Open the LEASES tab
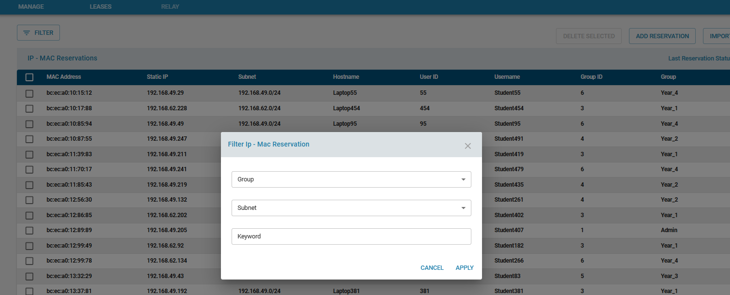The height and width of the screenshot is (295, 730). (x=101, y=7)
